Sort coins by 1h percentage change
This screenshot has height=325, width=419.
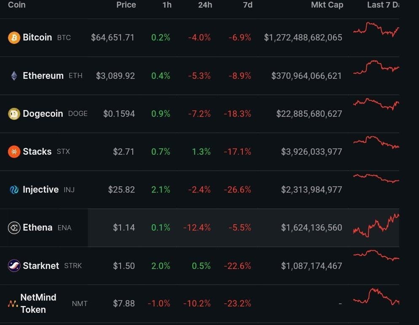(x=167, y=5)
